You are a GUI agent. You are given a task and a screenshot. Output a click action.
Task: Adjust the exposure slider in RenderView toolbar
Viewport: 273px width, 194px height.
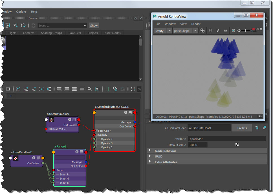pyautogui.click(x=245, y=31)
